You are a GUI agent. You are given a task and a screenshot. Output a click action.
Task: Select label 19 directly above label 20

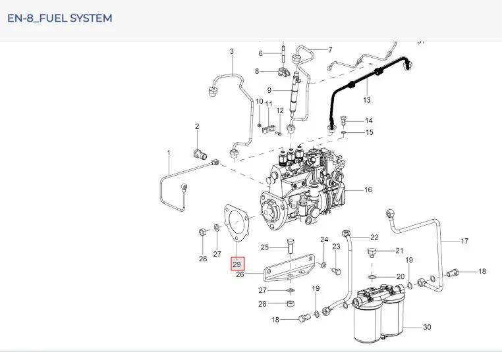tap(409, 261)
